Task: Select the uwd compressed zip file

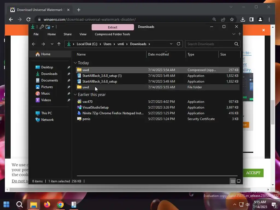Action: tap(158, 70)
